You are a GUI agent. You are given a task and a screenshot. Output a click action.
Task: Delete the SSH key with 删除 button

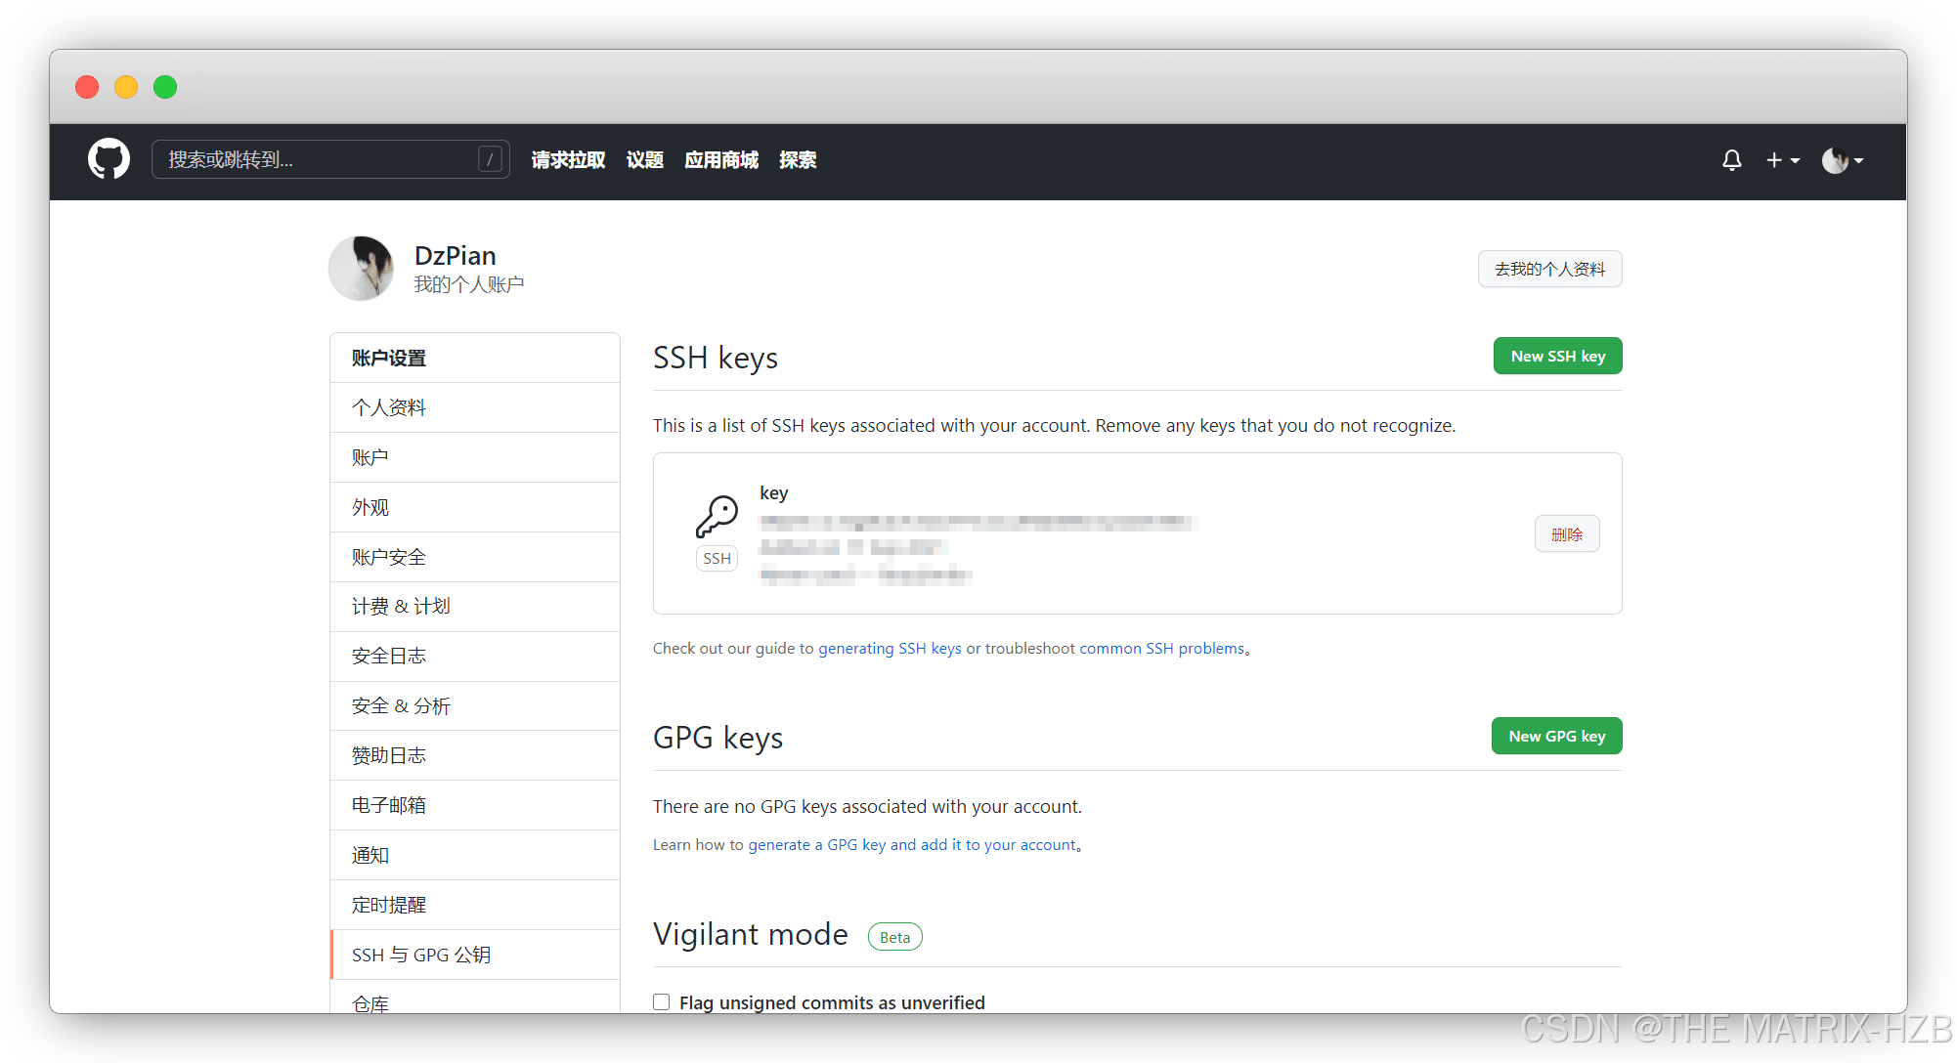pyautogui.click(x=1566, y=534)
